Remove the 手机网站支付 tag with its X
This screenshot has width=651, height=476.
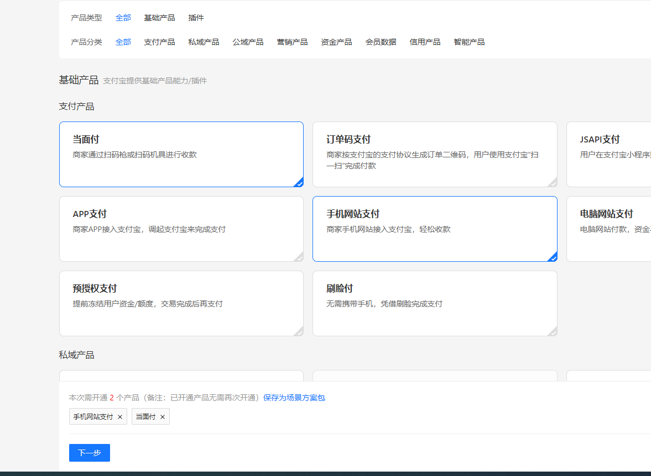pyautogui.click(x=120, y=417)
